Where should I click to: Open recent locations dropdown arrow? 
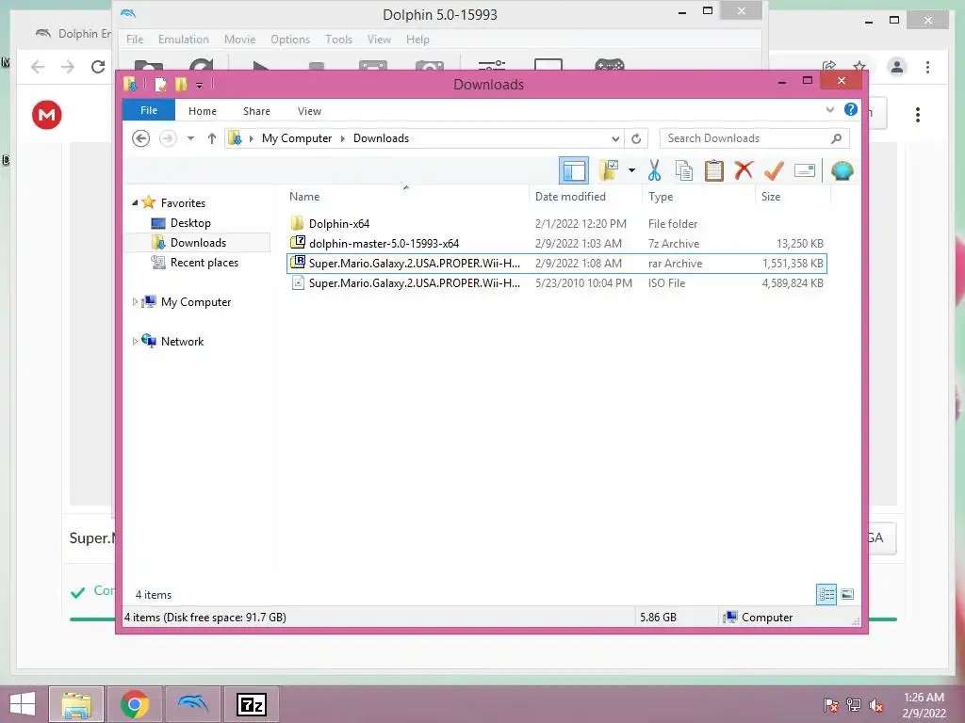point(190,138)
